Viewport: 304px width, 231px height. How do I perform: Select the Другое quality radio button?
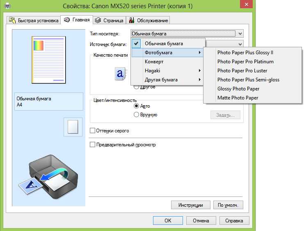click(136, 87)
